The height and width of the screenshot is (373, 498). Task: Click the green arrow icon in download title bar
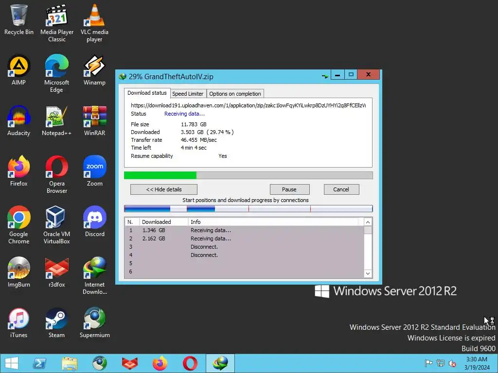324,76
